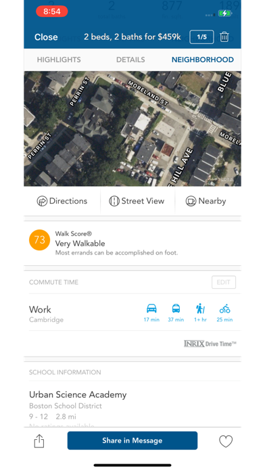Tap the INRIX Drive Time logo
The height and width of the screenshot is (471, 265).
[x=210, y=344]
